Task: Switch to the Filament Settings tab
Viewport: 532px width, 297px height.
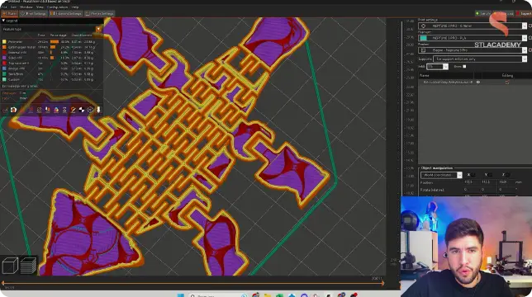Action: [66, 13]
